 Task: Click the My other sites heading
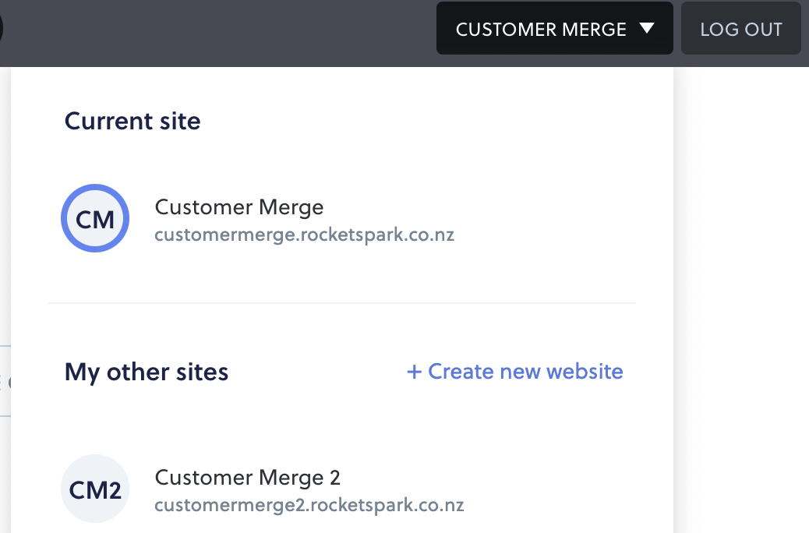click(147, 372)
